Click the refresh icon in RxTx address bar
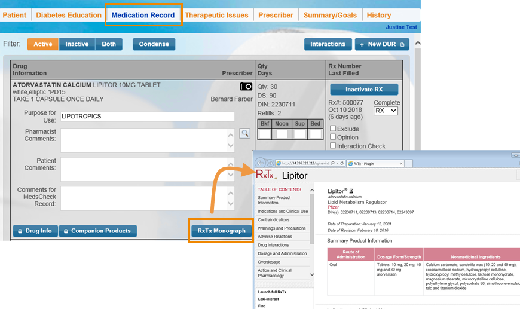 [x=342, y=163]
